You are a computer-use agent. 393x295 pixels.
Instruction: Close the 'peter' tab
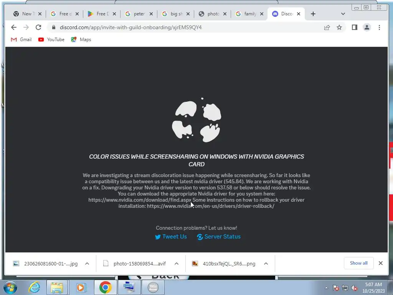[151, 14]
